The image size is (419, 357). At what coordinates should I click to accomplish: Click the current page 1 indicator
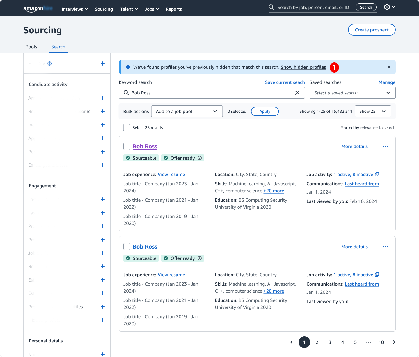[304, 342]
